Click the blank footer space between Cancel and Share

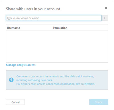point(57,102)
